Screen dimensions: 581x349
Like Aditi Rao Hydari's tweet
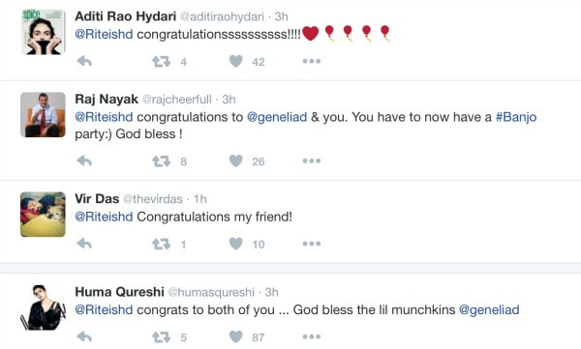pyautogui.click(x=236, y=61)
